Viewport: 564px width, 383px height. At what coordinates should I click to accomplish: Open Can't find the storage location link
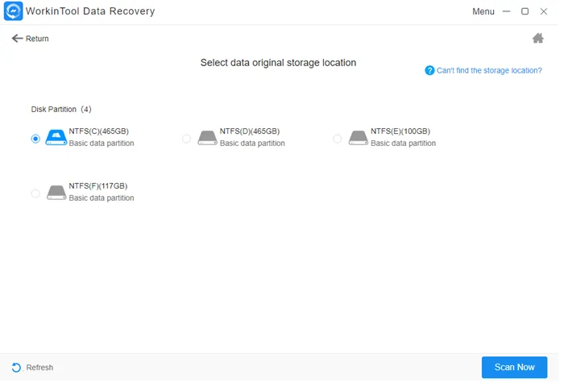pos(489,71)
